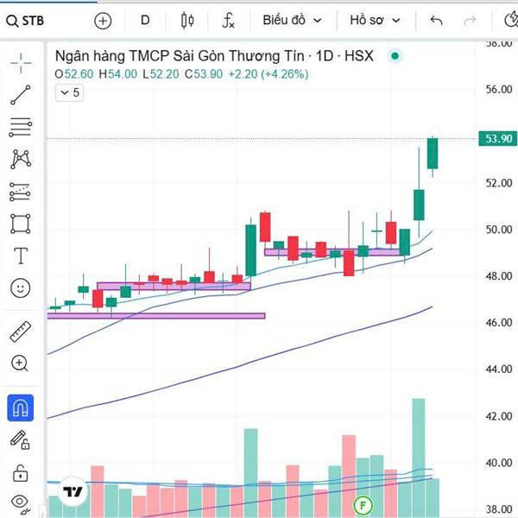This screenshot has width=518, height=518.
Task: Click the change value +2.20 (+4.26%)
Action: tap(268, 74)
